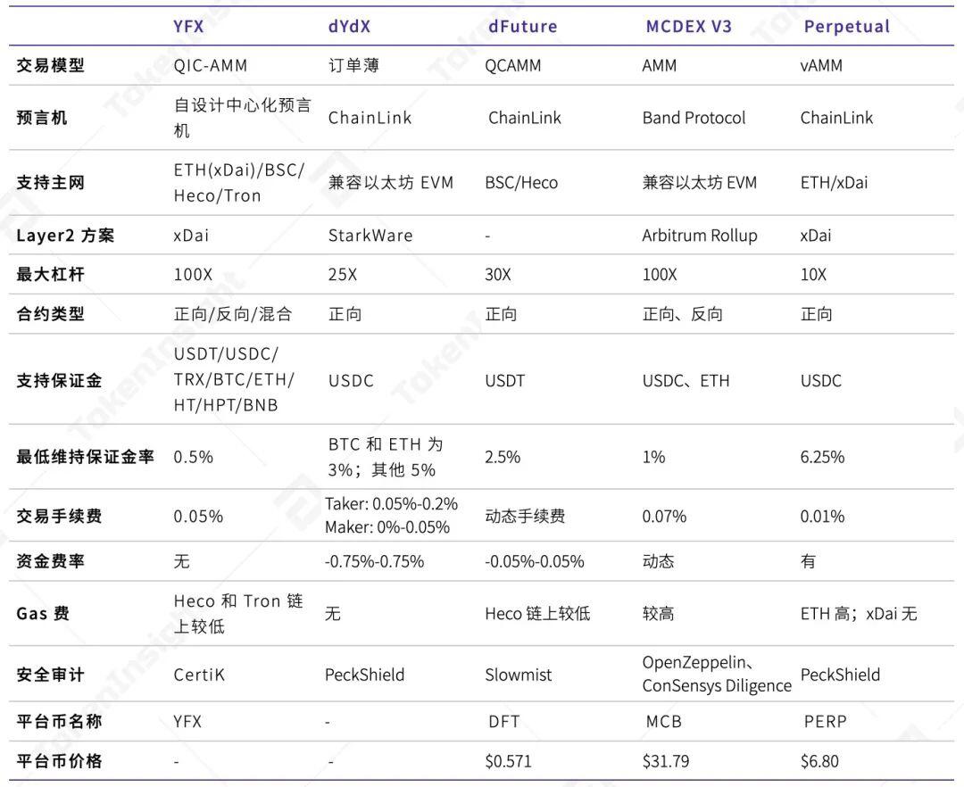Click the PERP token name cell
This screenshot has width=964, height=787.
pos(825,721)
